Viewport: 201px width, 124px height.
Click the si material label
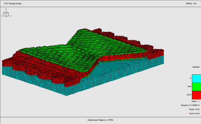click(191, 78)
